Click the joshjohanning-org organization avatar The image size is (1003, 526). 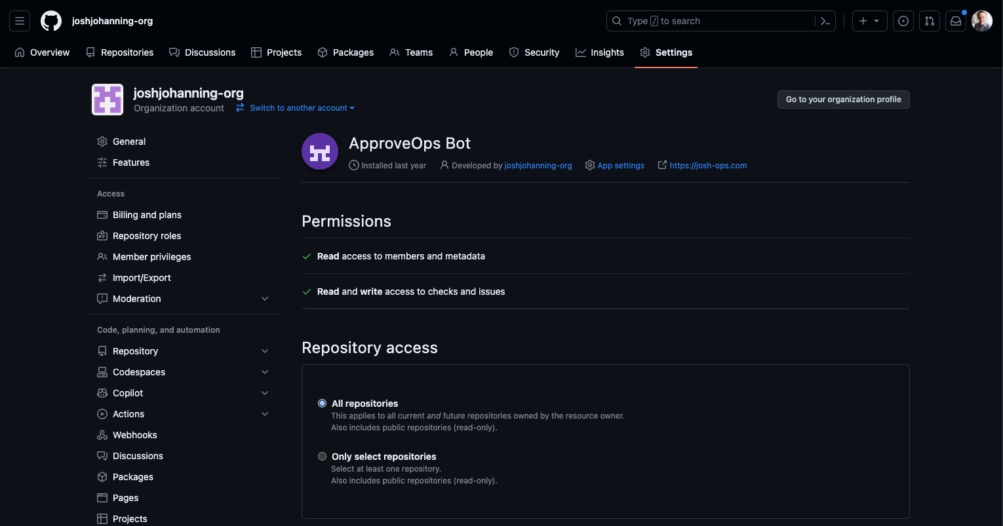107,99
